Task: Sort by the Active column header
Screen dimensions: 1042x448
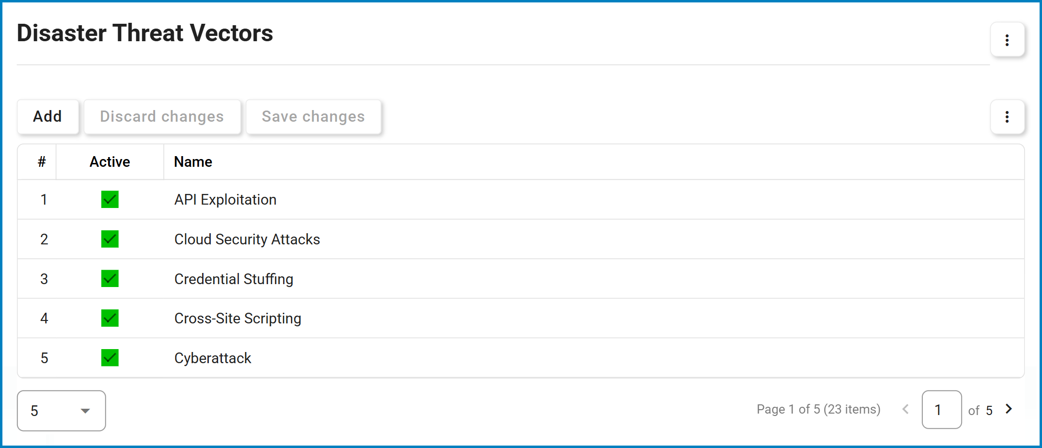Action: pos(110,162)
